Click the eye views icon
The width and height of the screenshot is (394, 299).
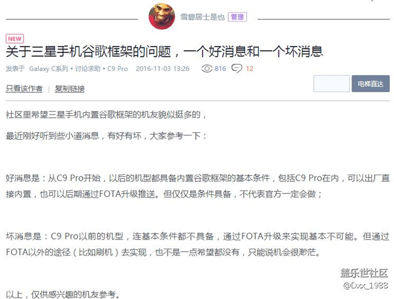pos(207,69)
